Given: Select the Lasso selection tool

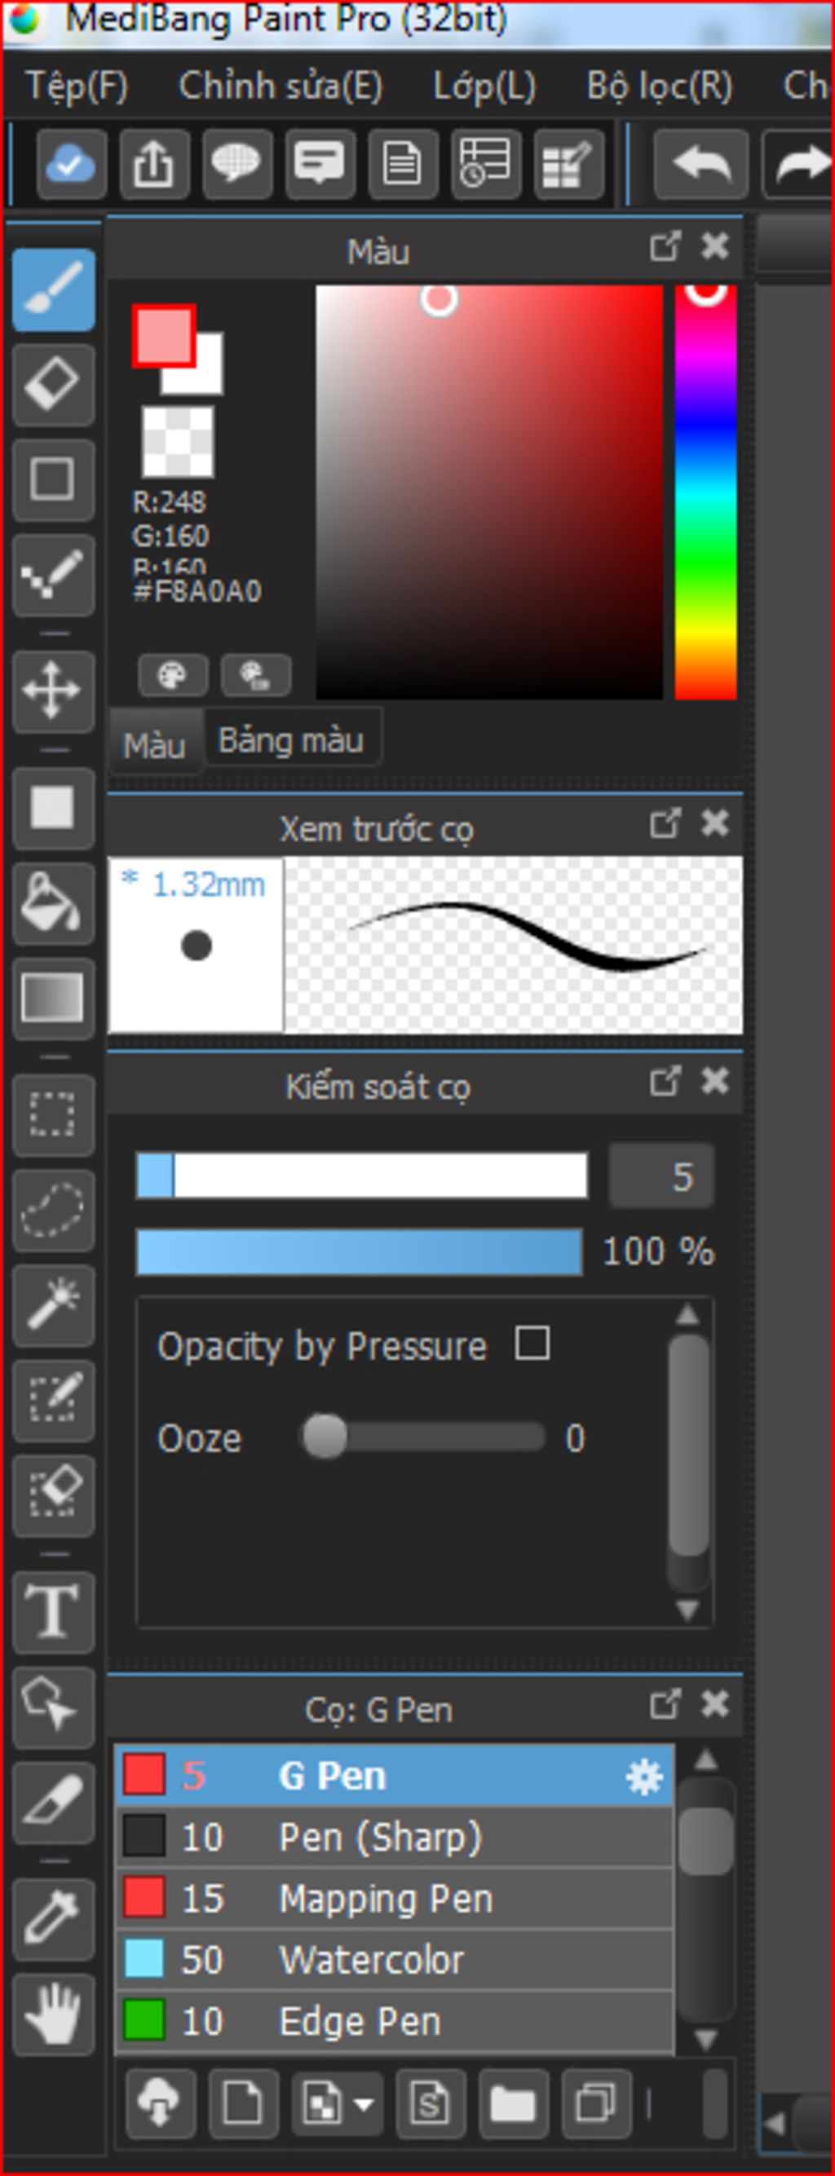Looking at the screenshot, I should click(x=53, y=1210).
